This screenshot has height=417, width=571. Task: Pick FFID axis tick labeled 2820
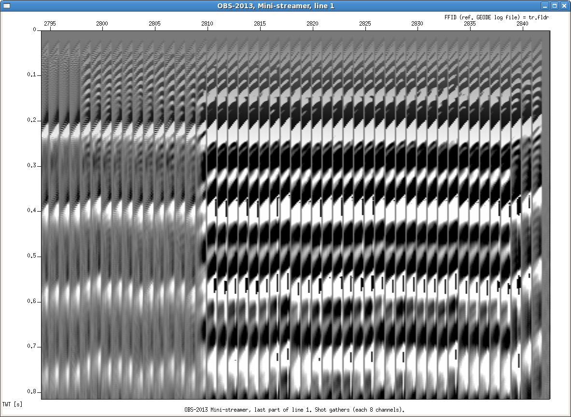(x=312, y=24)
